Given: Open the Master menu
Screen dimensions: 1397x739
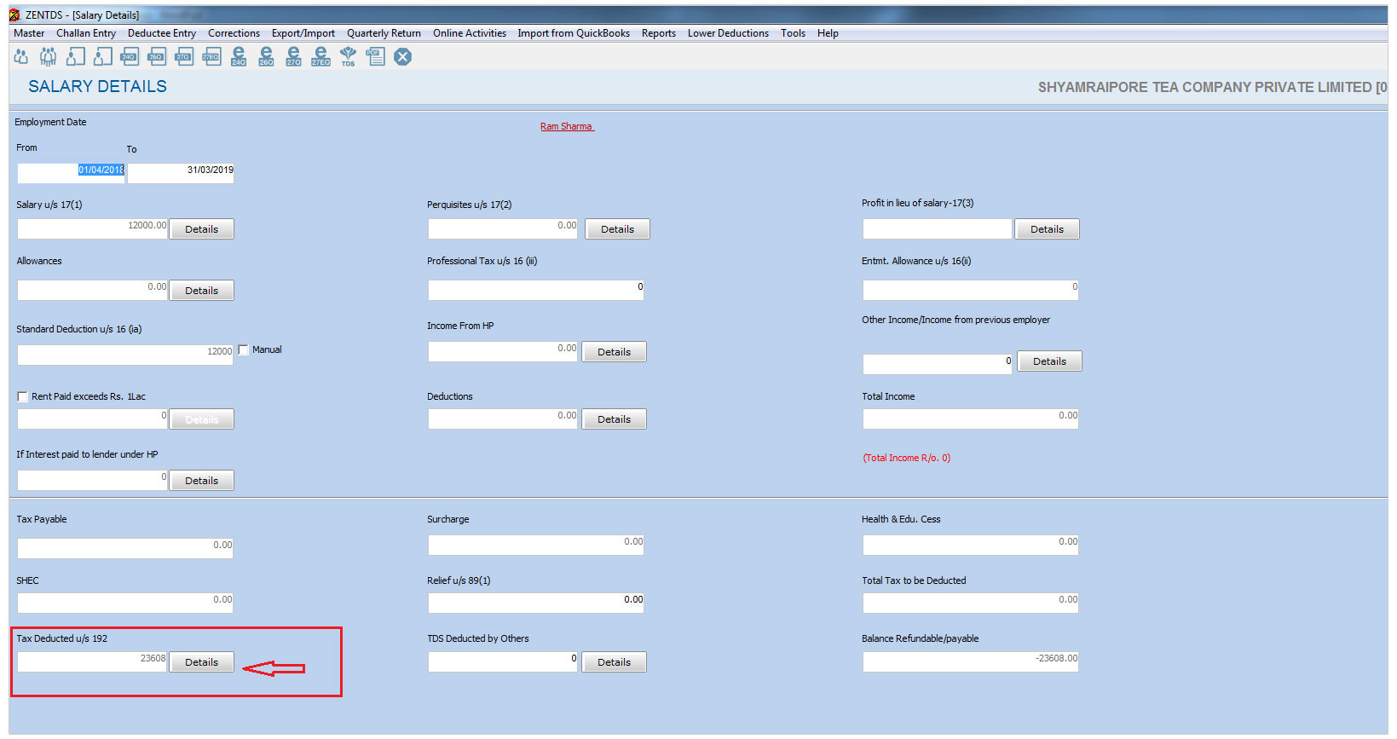Looking at the screenshot, I should click(x=29, y=33).
